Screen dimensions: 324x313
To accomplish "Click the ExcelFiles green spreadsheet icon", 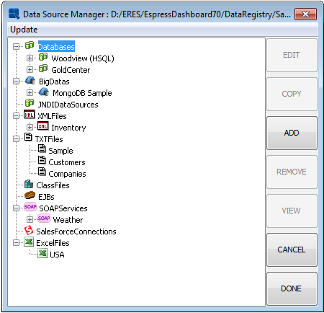I will pyautogui.click(x=29, y=242).
